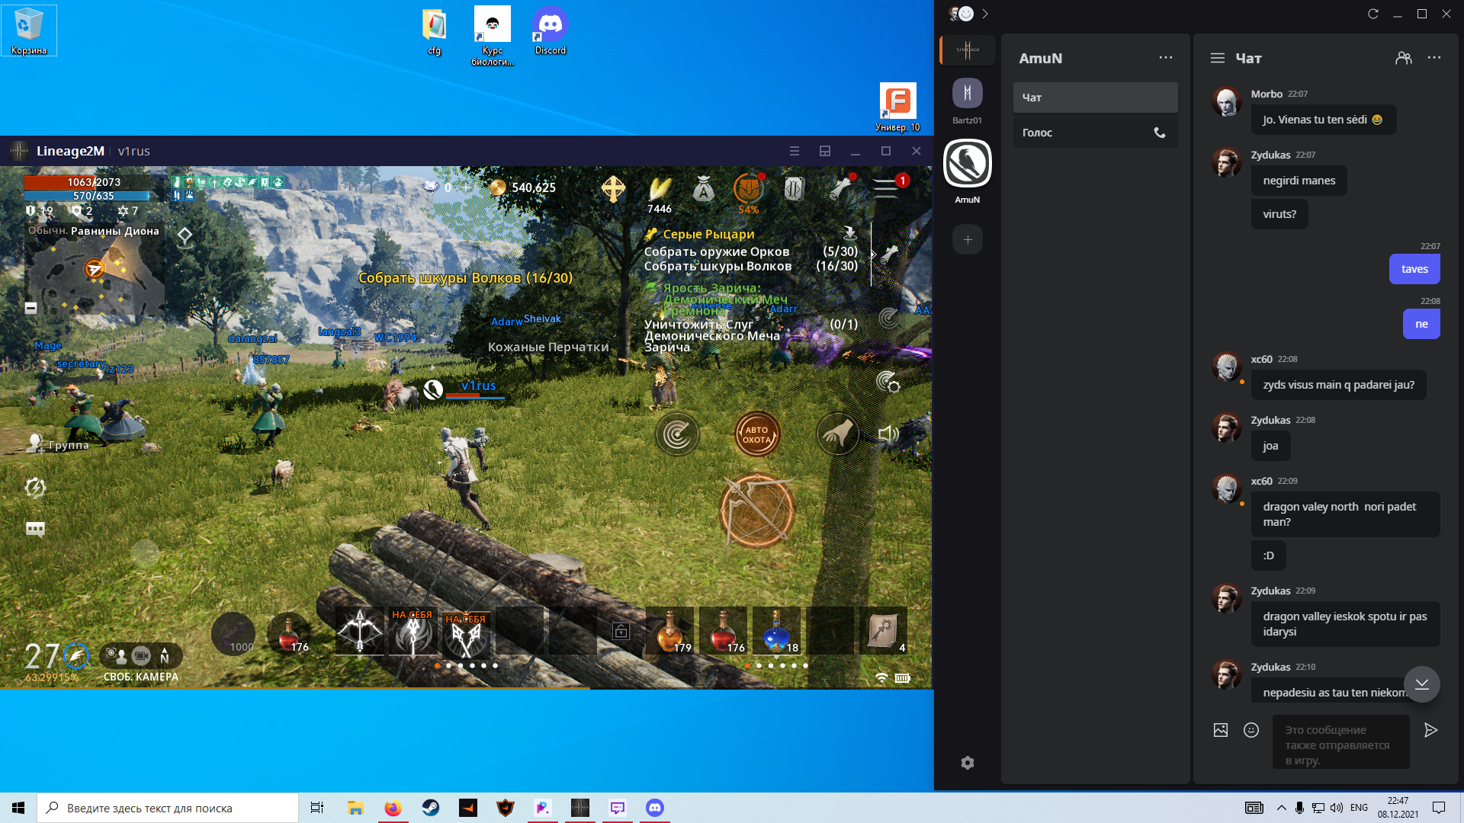Open the in-game chat bubble icon
1464x823 pixels.
click(x=35, y=529)
